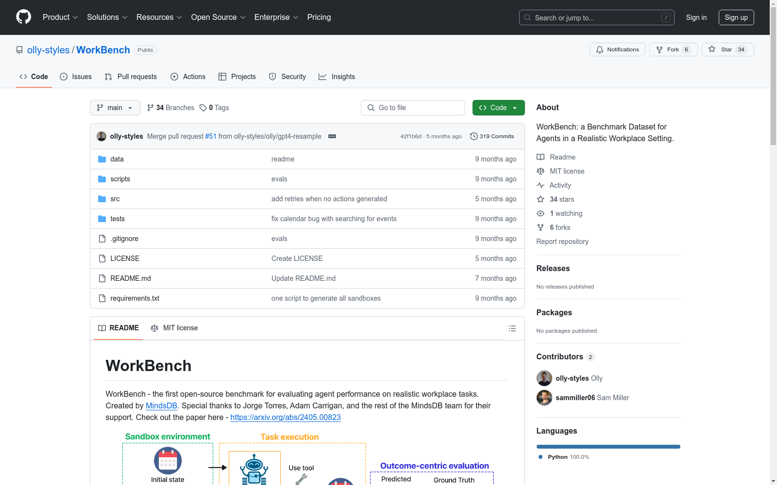Select the MIT license tab in README panel
This screenshot has width=777, height=485.
coord(174,328)
